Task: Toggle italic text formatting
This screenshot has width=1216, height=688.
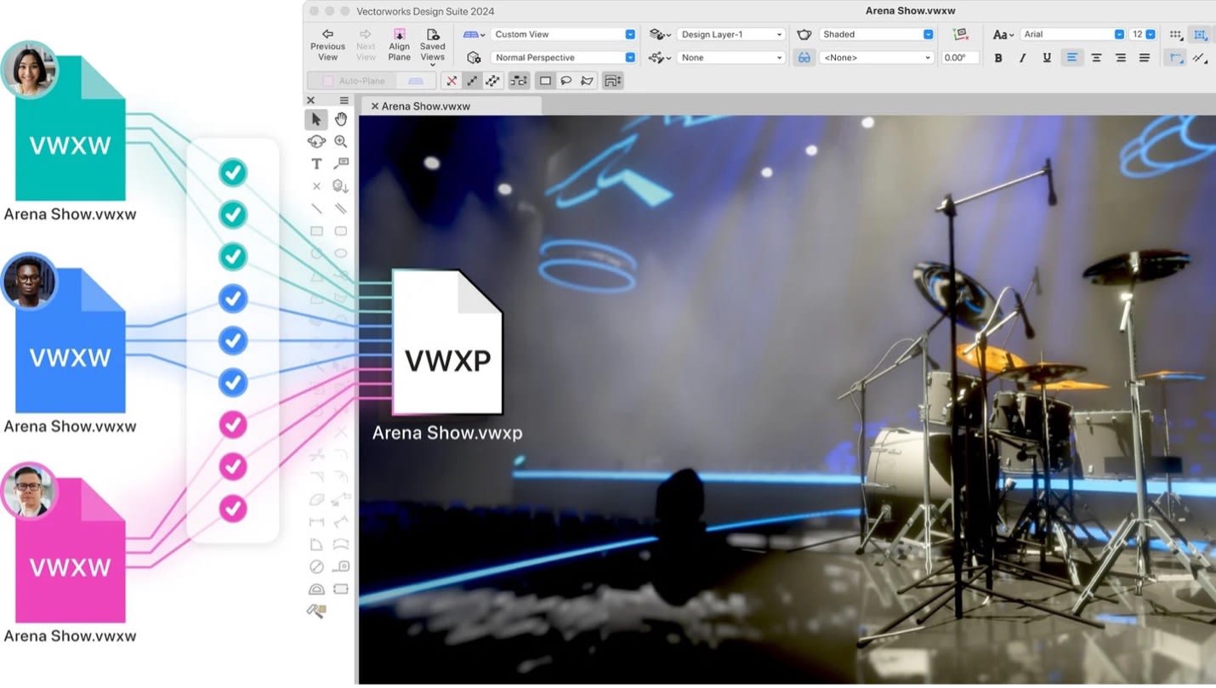Action: (1023, 58)
